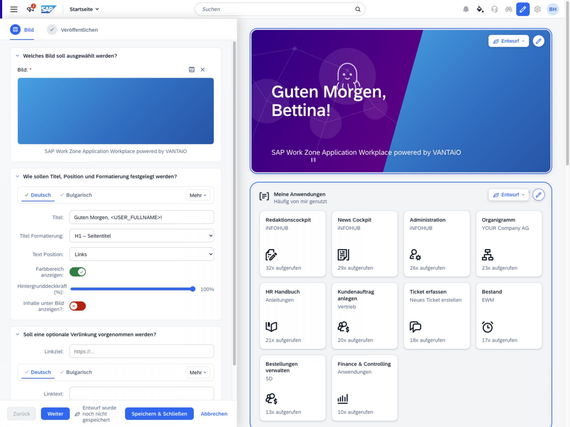This screenshot has height=427, width=570.
Task: Open the notifications bell
Action: point(466,9)
